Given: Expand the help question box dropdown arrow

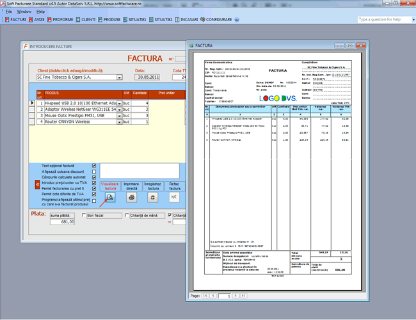Looking at the screenshot, I should point(413,20).
